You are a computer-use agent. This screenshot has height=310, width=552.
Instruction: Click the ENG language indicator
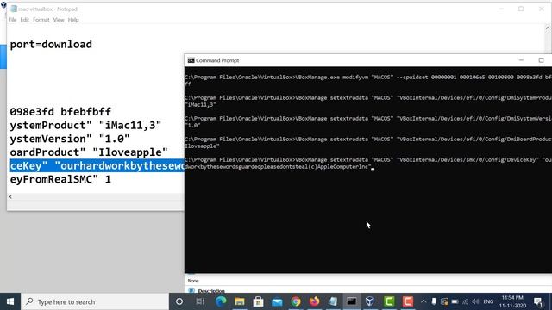pyautogui.click(x=488, y=301)
